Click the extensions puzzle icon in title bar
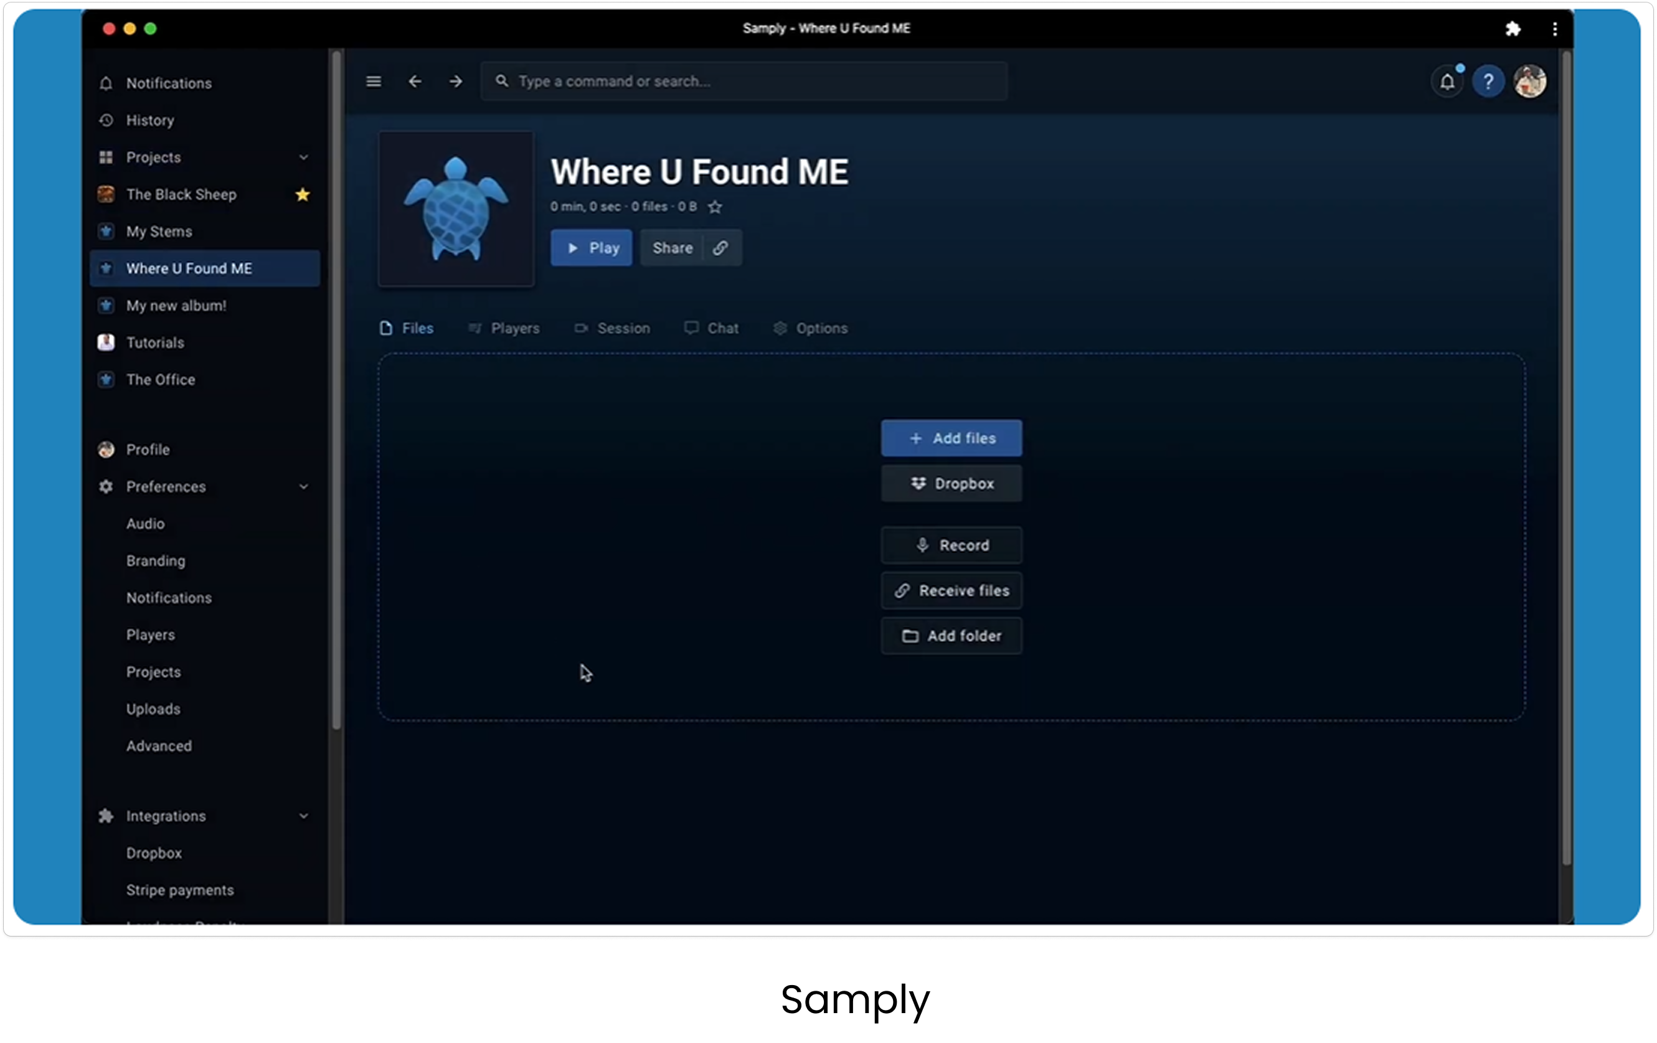The height and width of the screenshot is (1043, 1657). (1513, 28)
